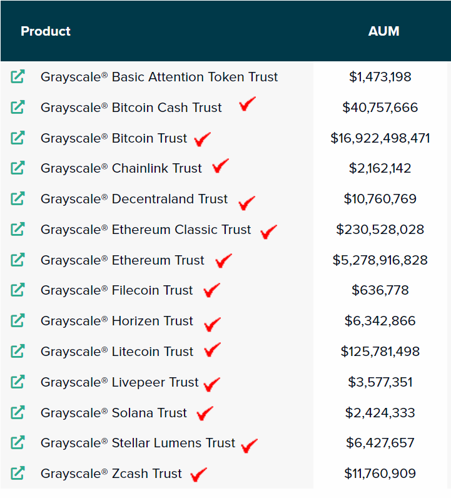Screen dimensions: 451x498
Task: Click external link icon for Ethereum Classic Trust
Action: pos(18,230)
